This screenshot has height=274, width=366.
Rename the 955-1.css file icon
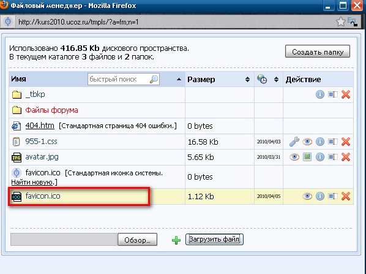click(x=332, y=142)
